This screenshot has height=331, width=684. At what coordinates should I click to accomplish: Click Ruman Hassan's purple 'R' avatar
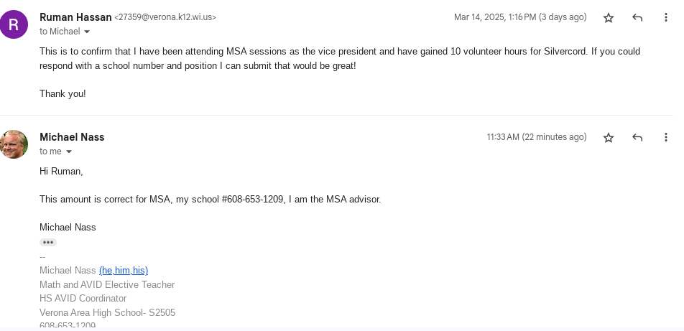(x=14, y=24)
